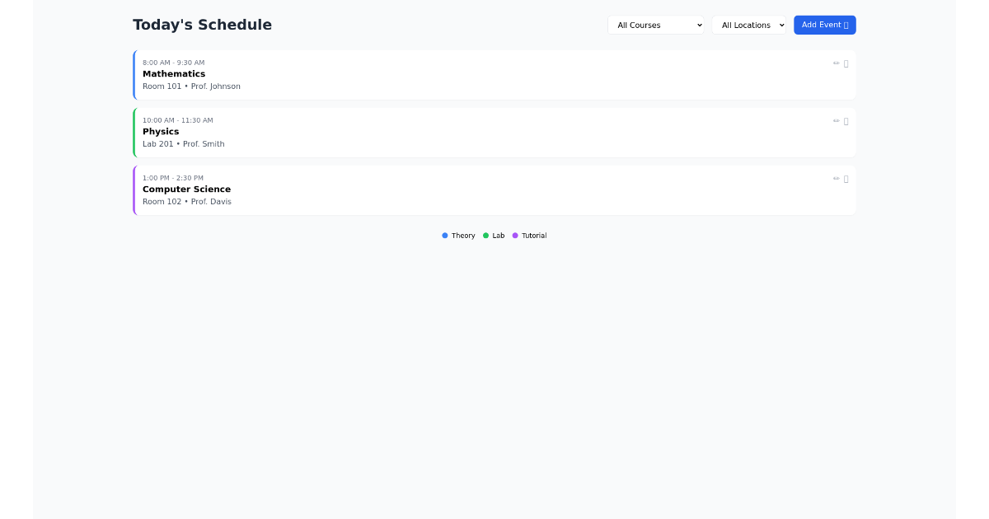This screenshot has height=519, width=989.
Task: Expand the All Locations filter
Action: [748, 26]
